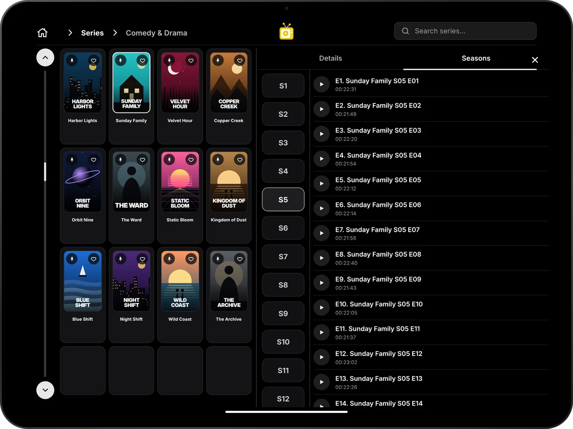Switch to the Details tab
This screenshot has width=573, height=429.
point(330,59)
